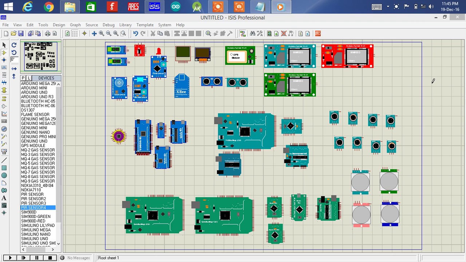The height and width of the screenshot is (262, 466).
Task: Stop the simulation
Action: tap(50, 258)
